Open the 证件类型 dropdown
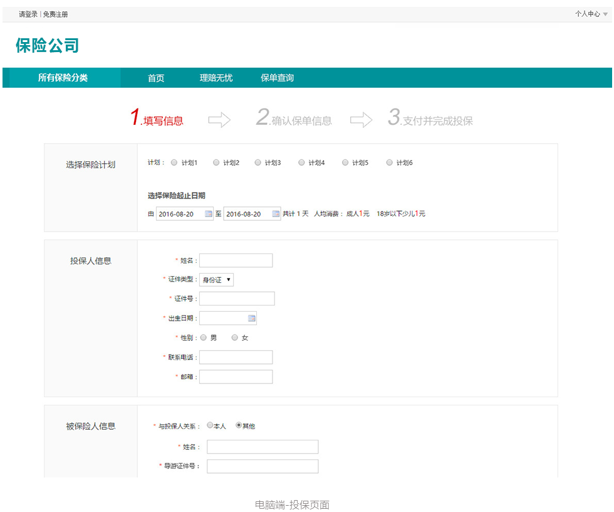This screenshot has height=512, width=614. coord(216,280)
